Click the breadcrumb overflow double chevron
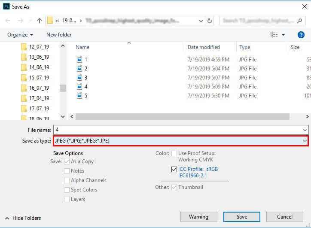This screenshot has height=228, width=311. tap(57, 21)
